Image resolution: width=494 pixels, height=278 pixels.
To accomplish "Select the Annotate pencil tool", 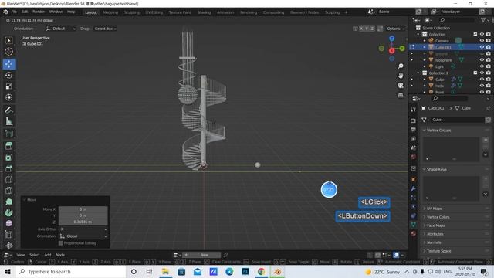I will click(9, 110).
